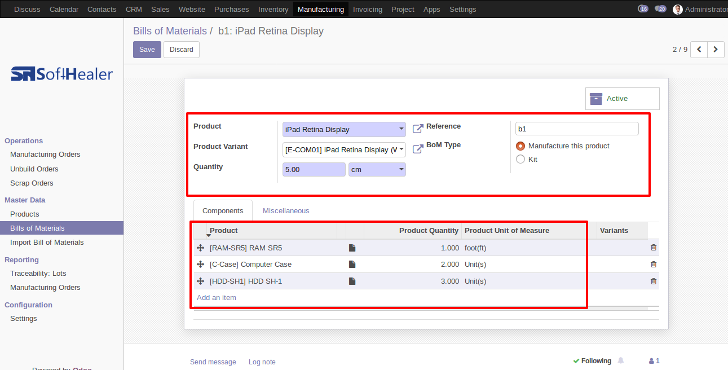Click the document icon in HDD SH-1 row
Image resolution: width=728 pixels, height=370 pixels.
(x=352, y=281)
